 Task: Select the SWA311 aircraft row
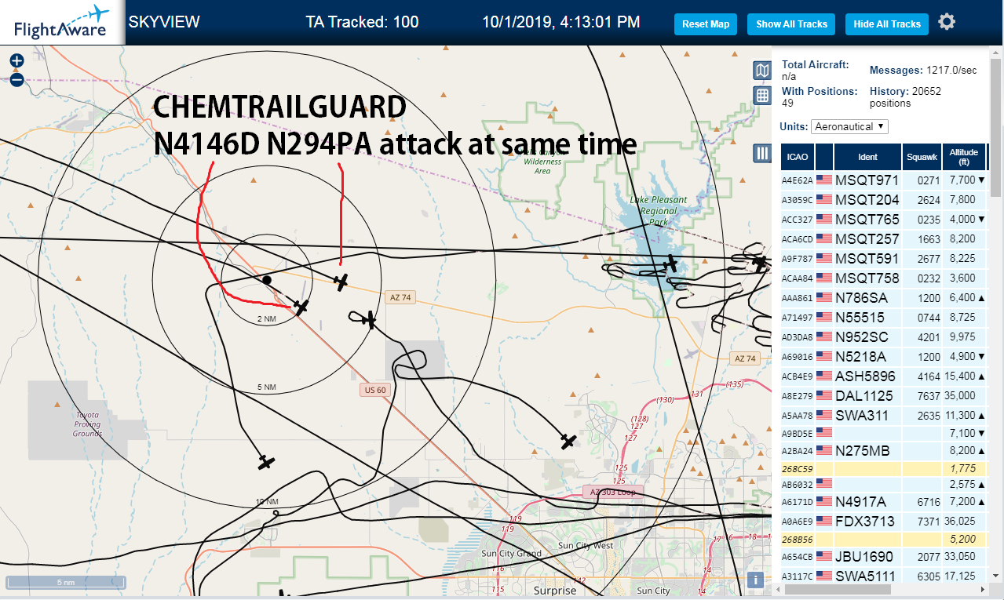(884, 416)
